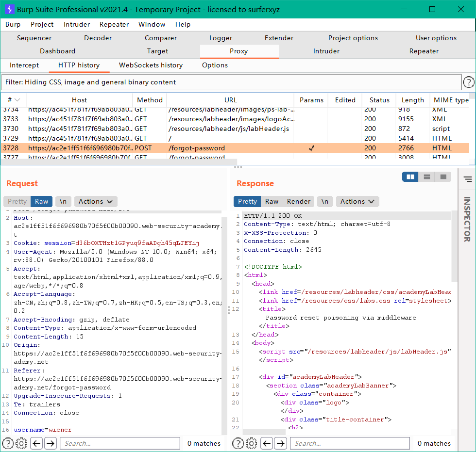This screenshot has height=452, width=476.
Task: Sort by the Host column header
Action: 80,100
